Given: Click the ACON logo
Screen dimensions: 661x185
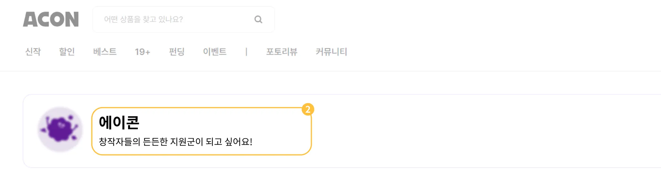Looking at the screenshot, I should pos(51,19).
